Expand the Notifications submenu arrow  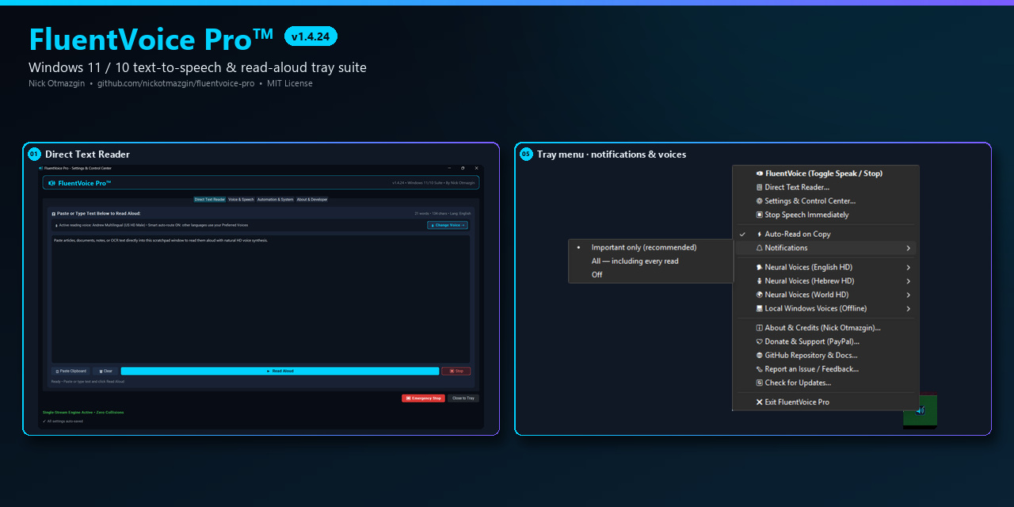click(x=908, y=248)
